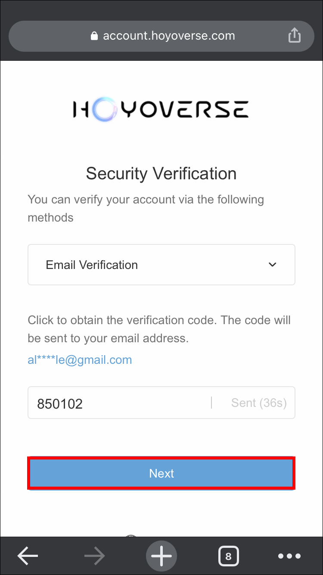Click the dropdown chevron arrow
The image size is (323, 575).
[x=272, y=265]
